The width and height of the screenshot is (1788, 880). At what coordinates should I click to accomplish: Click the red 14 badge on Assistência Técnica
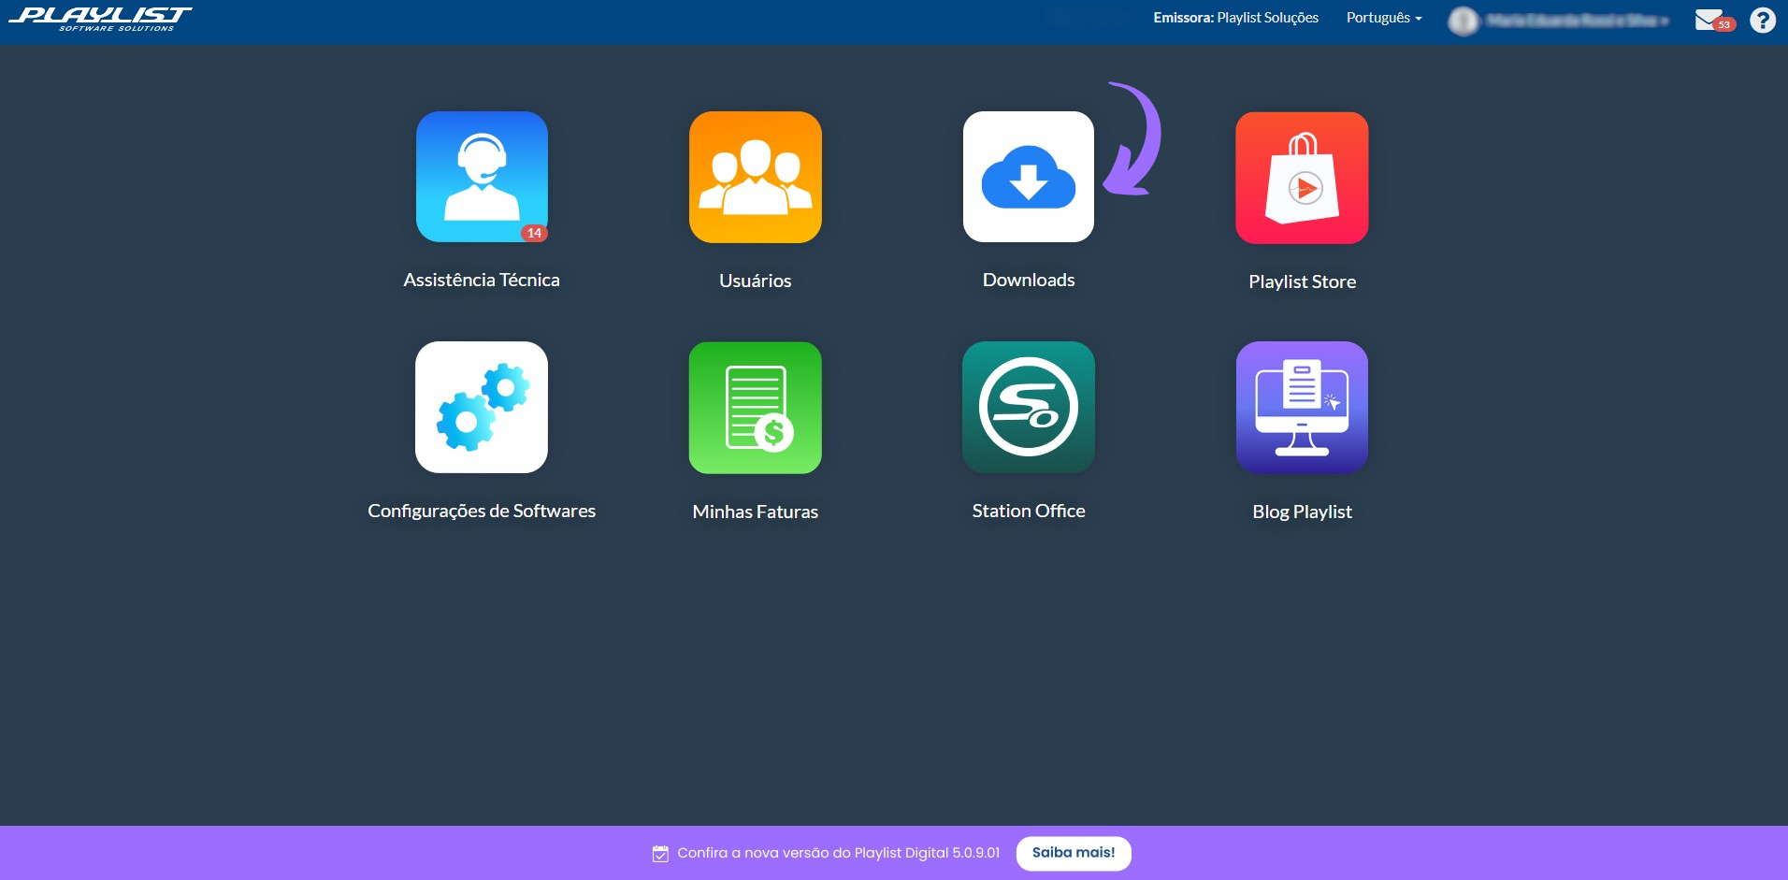click(534, 233)
